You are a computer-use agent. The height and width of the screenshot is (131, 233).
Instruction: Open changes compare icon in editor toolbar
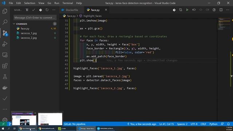coord(181,10)
